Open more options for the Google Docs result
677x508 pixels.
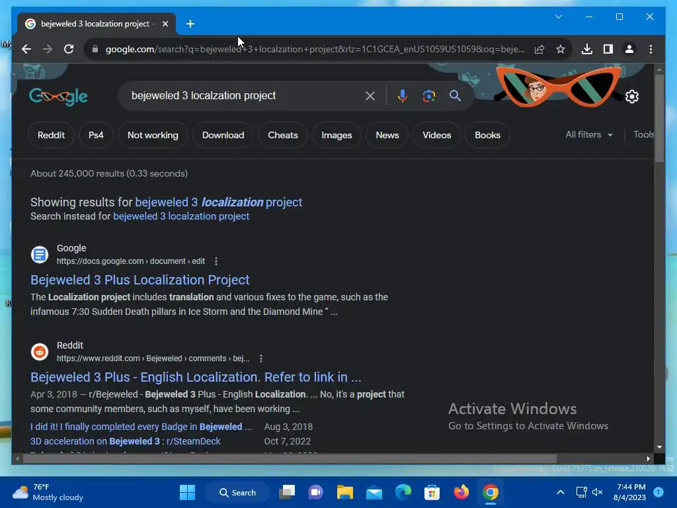click(216, 261)
